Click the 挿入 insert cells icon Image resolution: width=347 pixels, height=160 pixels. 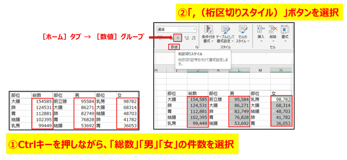pos(261,30)
